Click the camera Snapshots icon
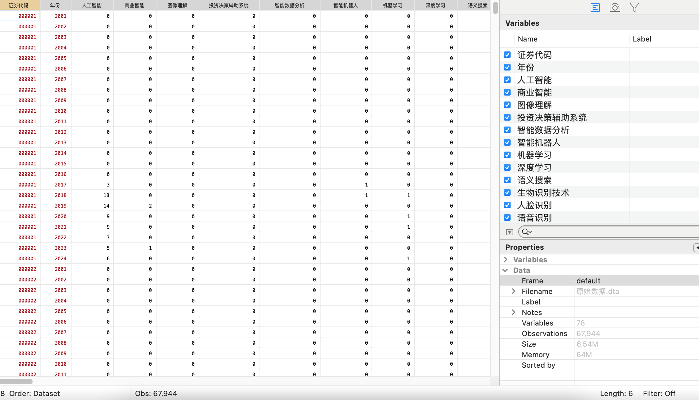Viewport: 699px width, 400px height. tap(615, 8)
